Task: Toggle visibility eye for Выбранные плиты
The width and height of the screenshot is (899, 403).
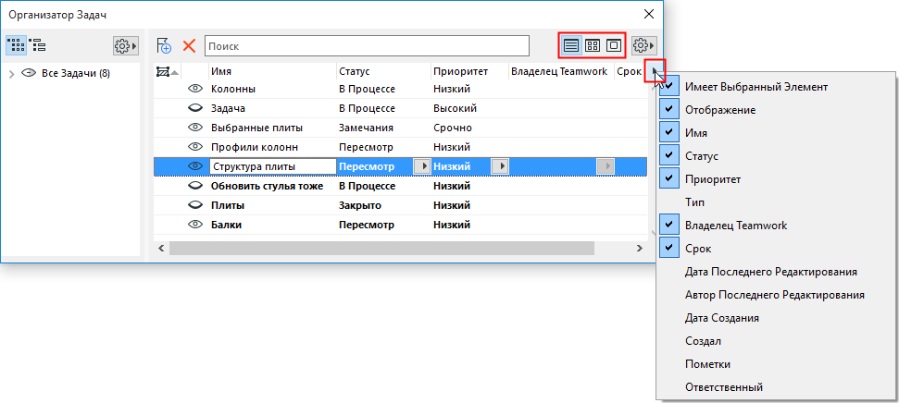Action: pyautogui.click(x=196, y=128)
